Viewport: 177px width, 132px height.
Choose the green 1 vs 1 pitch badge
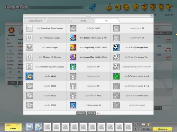pos(116,76)
